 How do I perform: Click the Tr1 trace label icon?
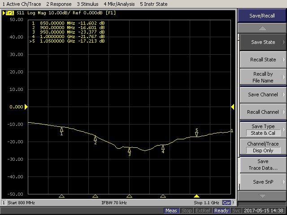coord(9,13)
